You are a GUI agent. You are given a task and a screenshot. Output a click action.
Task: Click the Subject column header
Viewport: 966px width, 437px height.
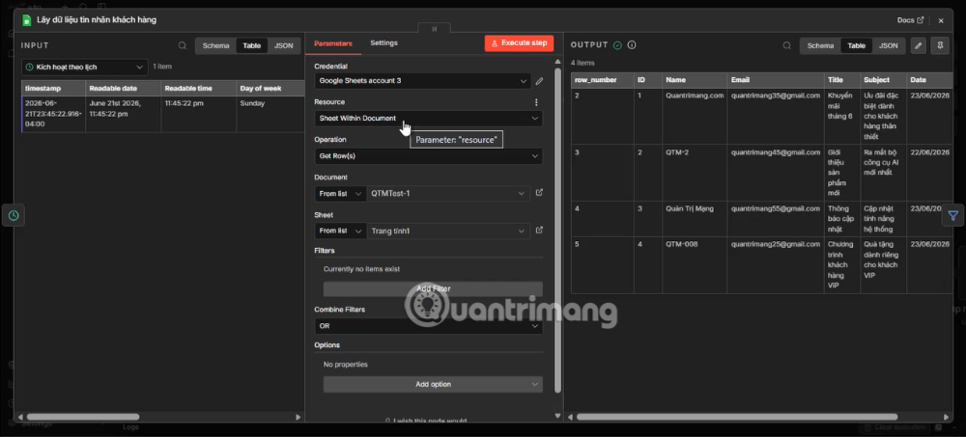883,80
